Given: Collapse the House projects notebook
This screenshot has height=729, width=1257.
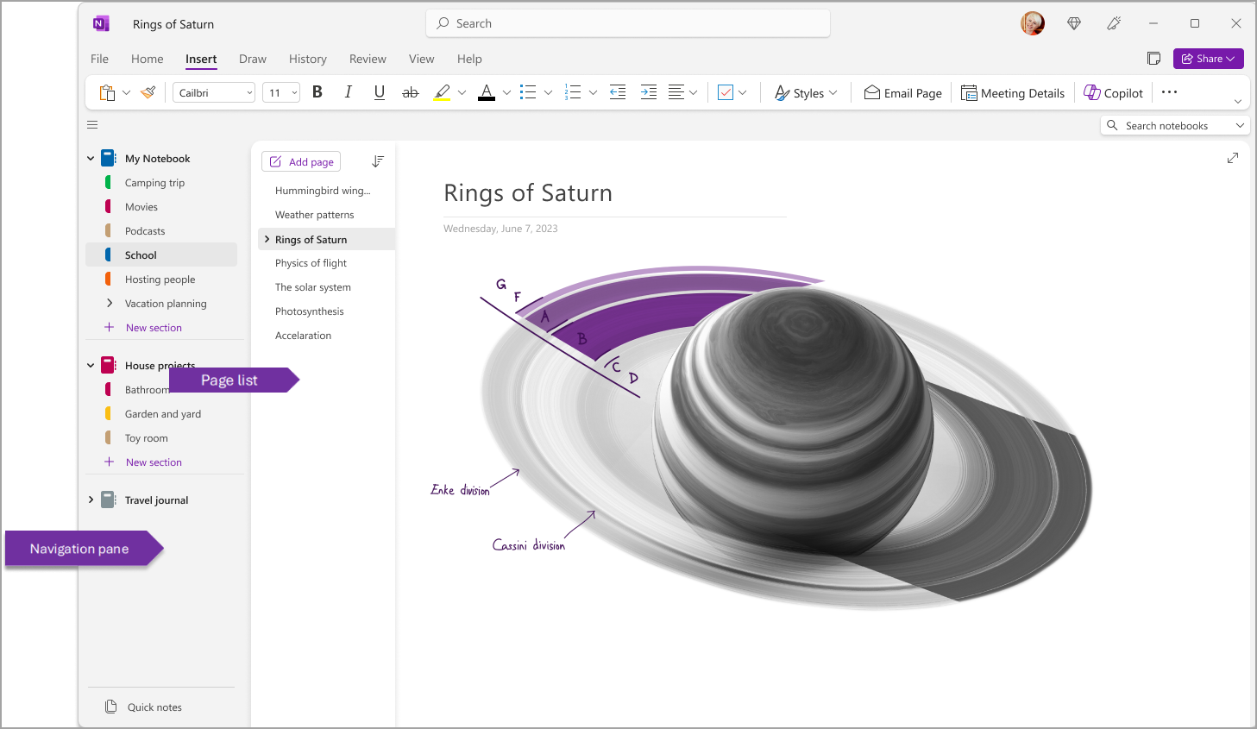Looking at the screenshot, I should pyautogui.click(x=91, y=364).
